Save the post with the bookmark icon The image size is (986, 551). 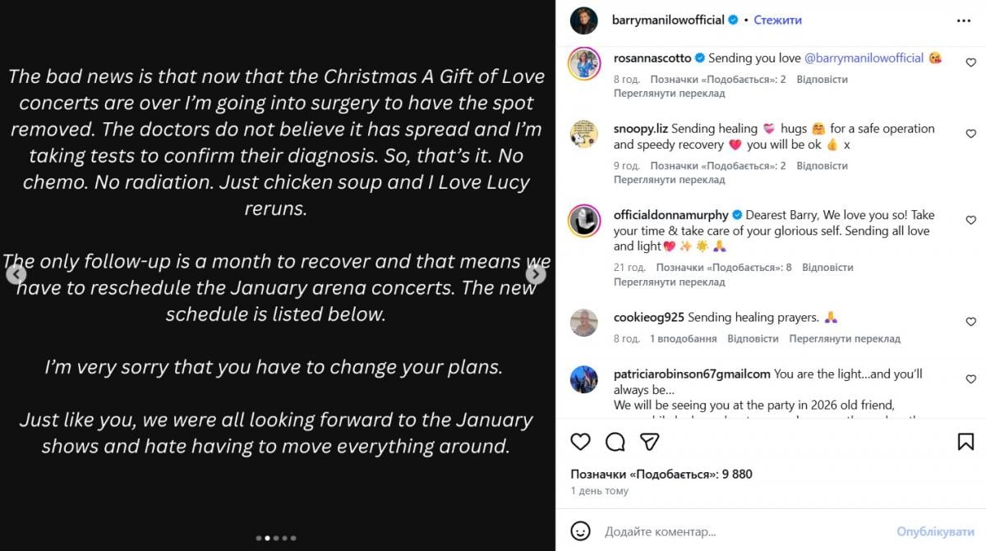tap(965, 442)
